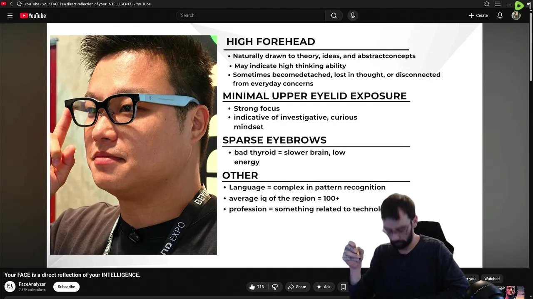The width and height of the screenshot is (533, 299).
Task: Open the FaceAnalyzer channel name link
Action: click(x=32, y=284)
